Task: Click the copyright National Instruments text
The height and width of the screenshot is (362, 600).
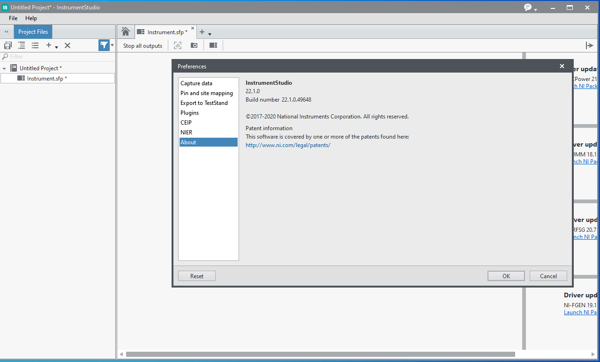Action: point(327,117)
